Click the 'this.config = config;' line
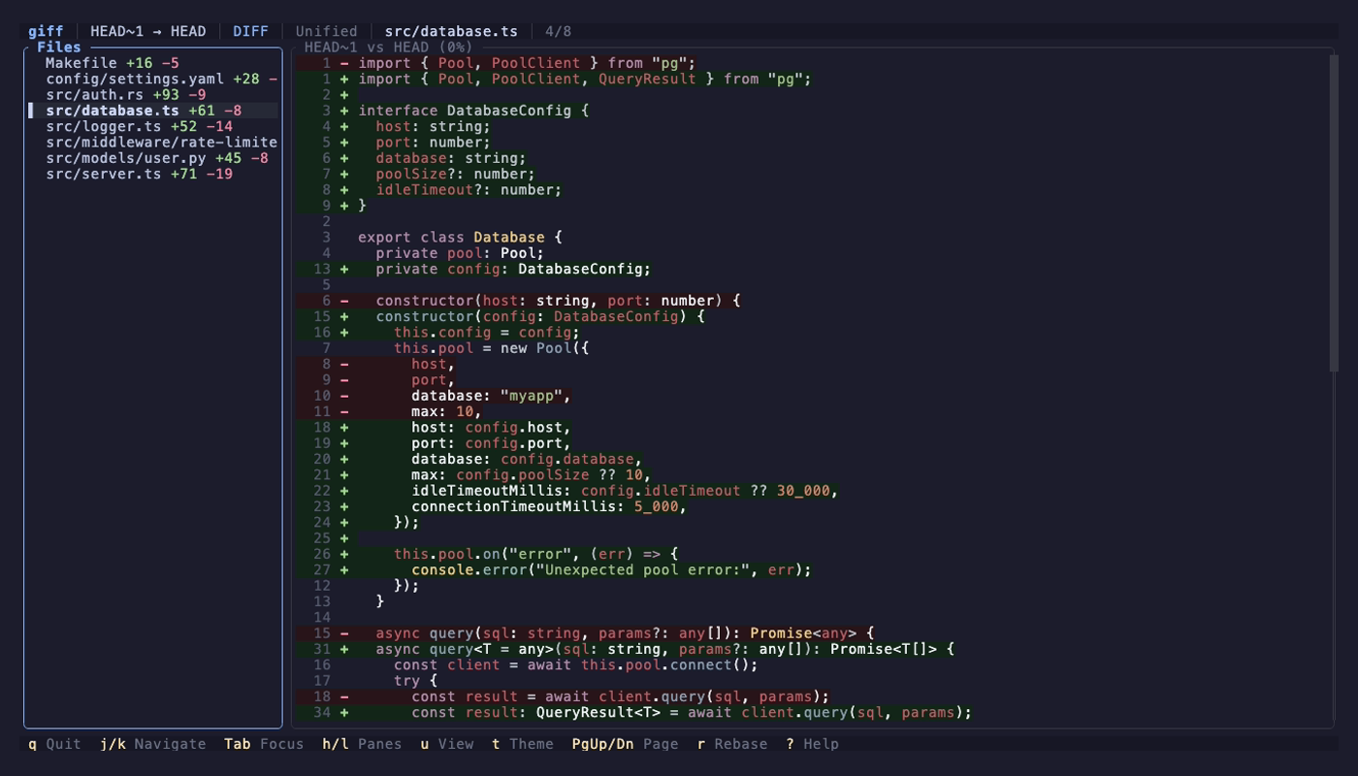 click(x=486, y=333)
